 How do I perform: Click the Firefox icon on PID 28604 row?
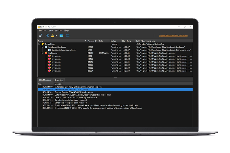[x=49, y=71]
